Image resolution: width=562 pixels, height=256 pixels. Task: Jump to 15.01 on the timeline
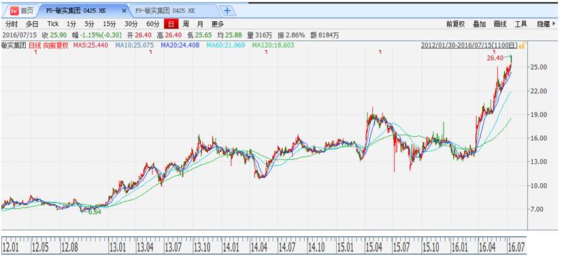[x=345, y=247]
